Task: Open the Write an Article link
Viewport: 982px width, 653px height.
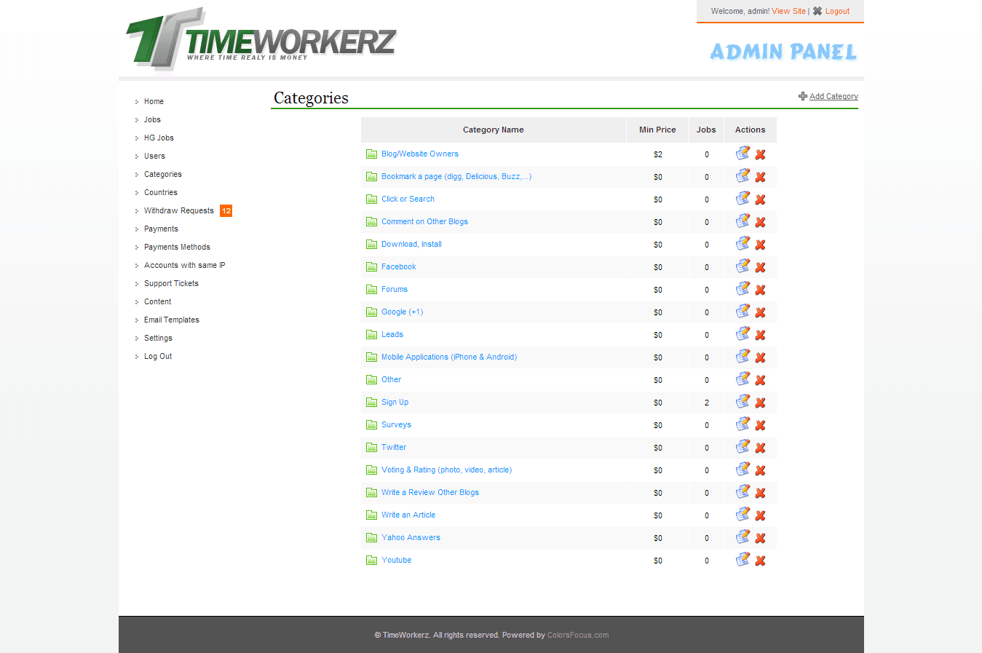Action: [408, 515]
